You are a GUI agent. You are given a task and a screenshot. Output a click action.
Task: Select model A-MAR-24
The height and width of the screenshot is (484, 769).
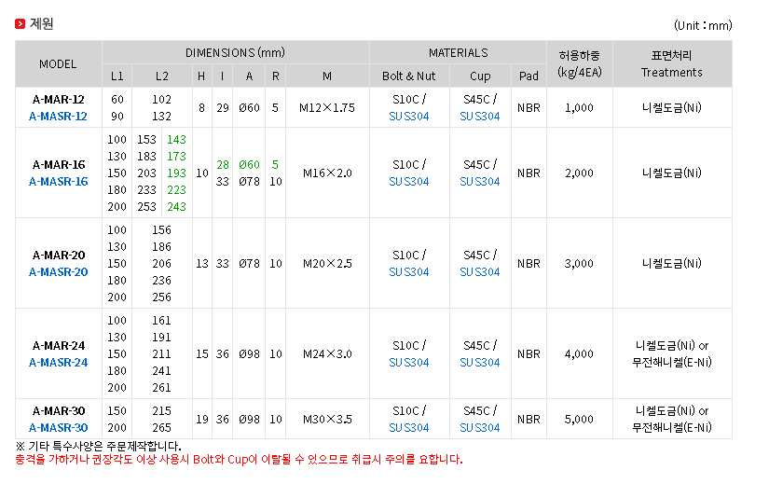59,346
